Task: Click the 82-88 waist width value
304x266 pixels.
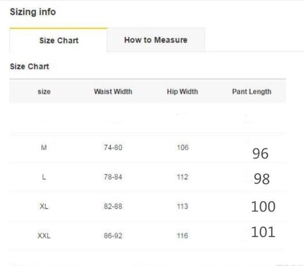Action: [x=113, y=206]
